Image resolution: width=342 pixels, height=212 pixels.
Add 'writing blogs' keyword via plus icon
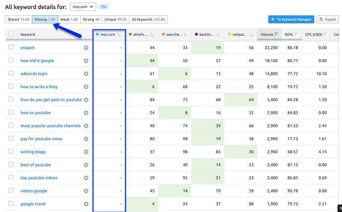pyautogui.click(x=86, y=152)
